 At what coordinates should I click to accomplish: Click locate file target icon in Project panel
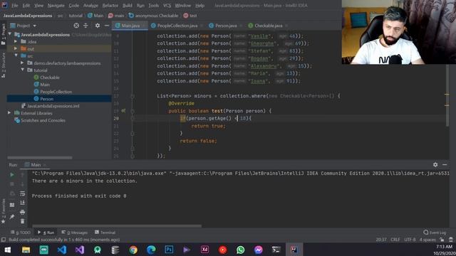[x=76, y=26]
